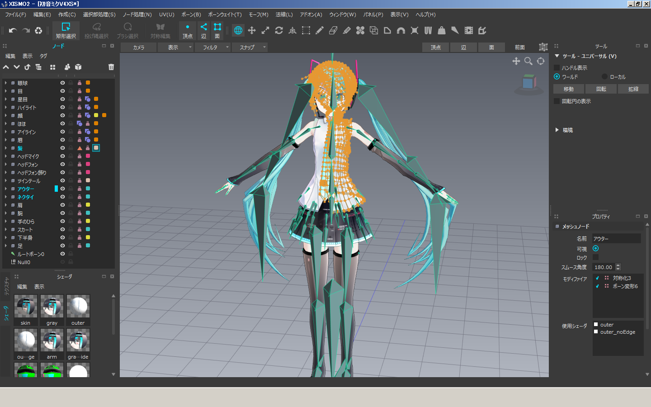
Task: Expand the 顔 node tree arrow
Action: point(6,115)
